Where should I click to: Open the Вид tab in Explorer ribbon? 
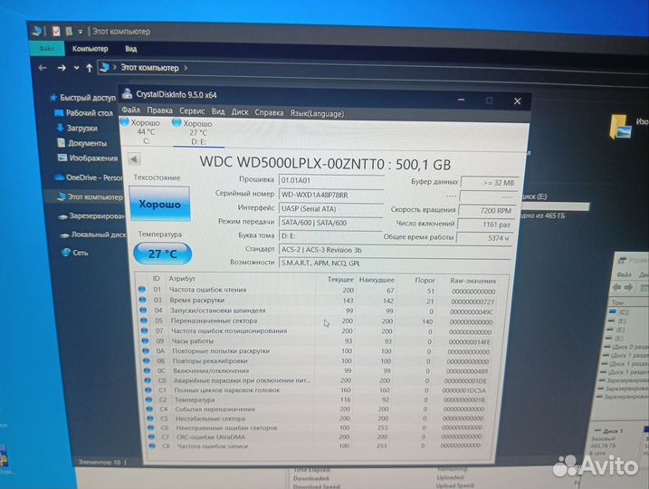(130, 49)
